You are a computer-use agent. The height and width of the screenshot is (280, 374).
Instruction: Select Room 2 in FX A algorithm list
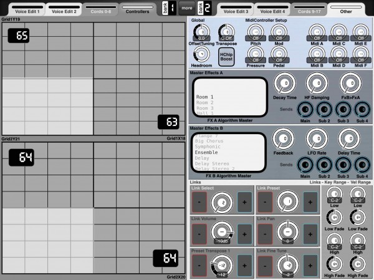click(x=204, y=103)
